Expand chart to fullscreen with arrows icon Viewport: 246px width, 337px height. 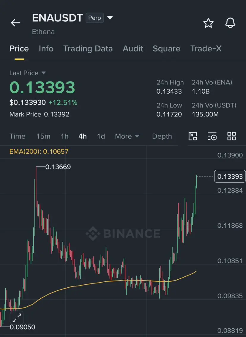[x=17, y=318]
